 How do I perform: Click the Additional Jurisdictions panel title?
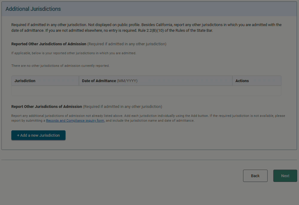33,9
